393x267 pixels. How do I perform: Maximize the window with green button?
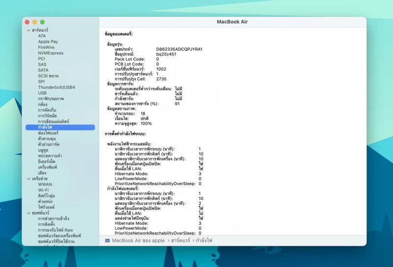point(42,22)
